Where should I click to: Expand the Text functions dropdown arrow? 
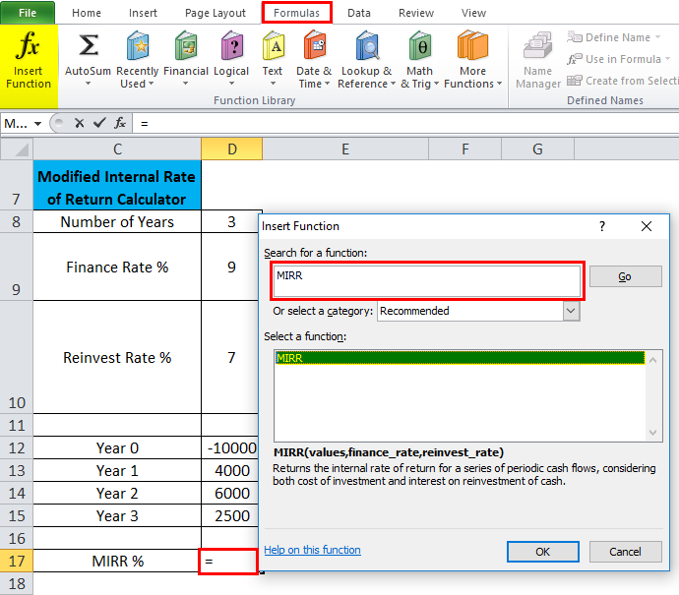(x=273, y=84)
